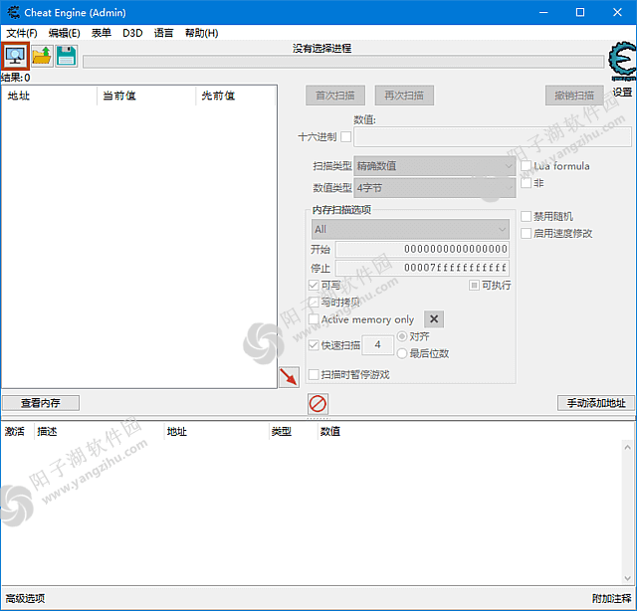This screenshot has width=637, height=611.
Task: Select 最后位数 last digits radio button
Action: point(402,353)
